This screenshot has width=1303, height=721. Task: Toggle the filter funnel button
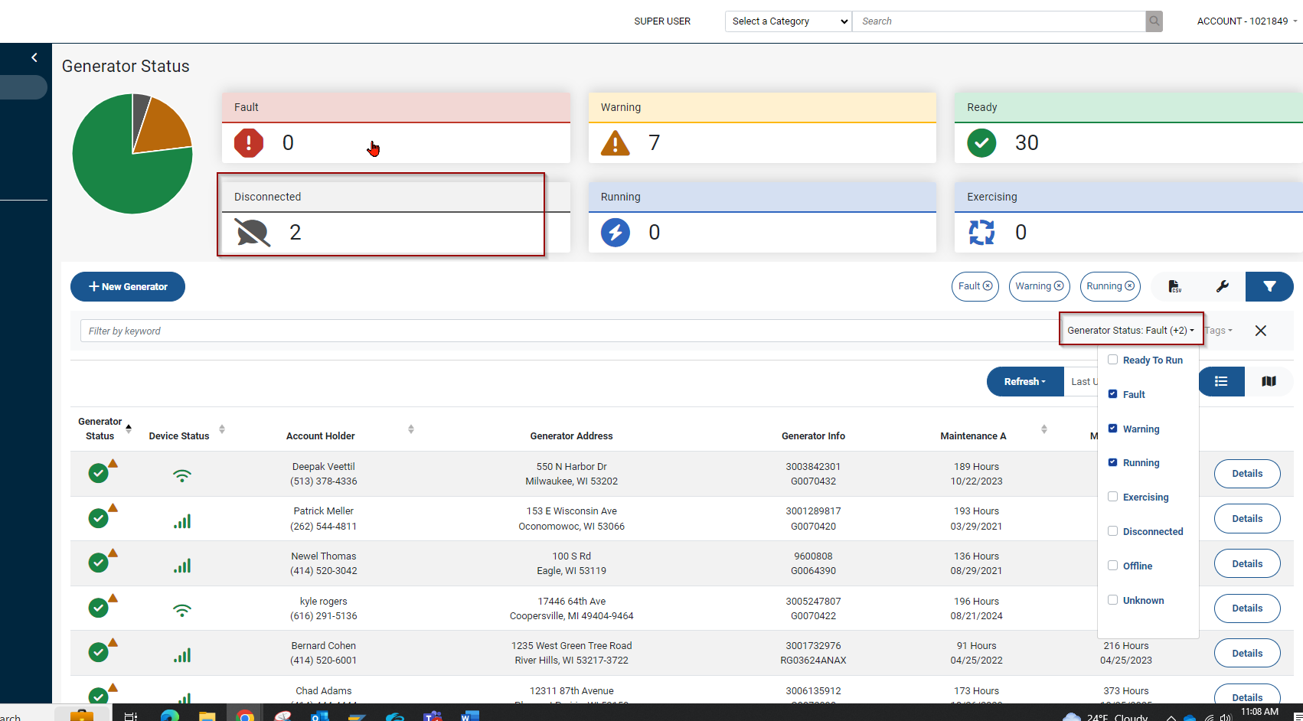[1269, 286]
